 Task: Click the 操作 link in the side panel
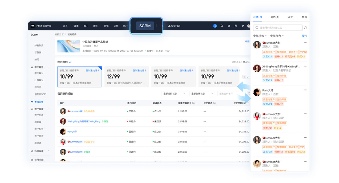(x=304, y=36)
